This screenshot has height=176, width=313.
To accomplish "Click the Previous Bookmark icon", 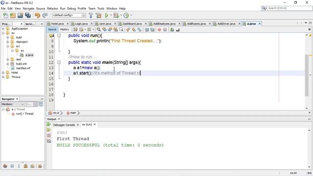I will (128, 29).
